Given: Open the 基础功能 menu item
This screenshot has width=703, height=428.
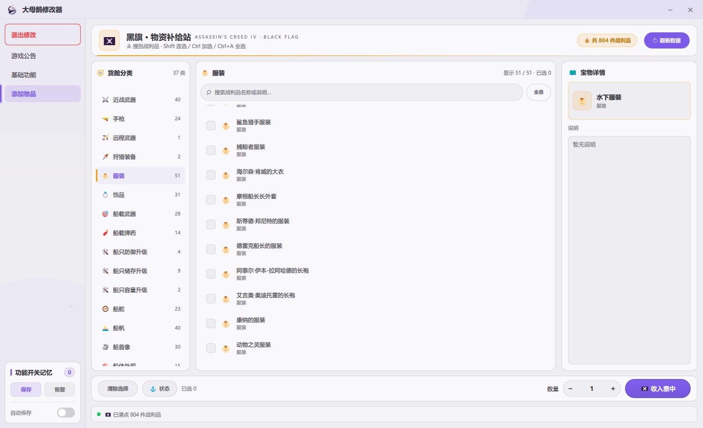Looking at the screenshot, I should 43,75.
